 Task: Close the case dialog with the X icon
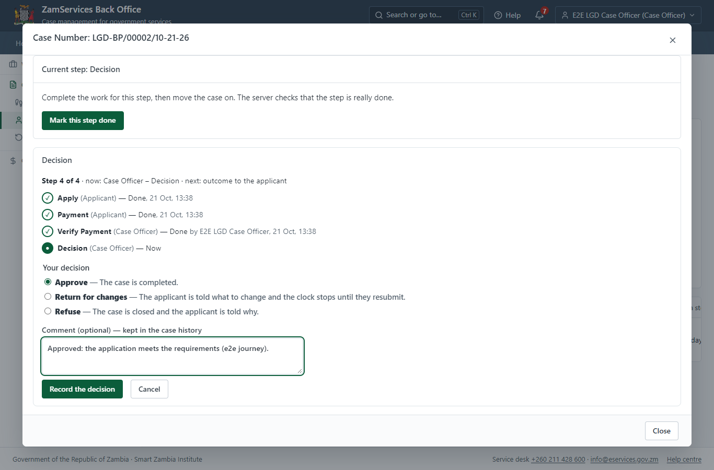(x=673, y=40)
